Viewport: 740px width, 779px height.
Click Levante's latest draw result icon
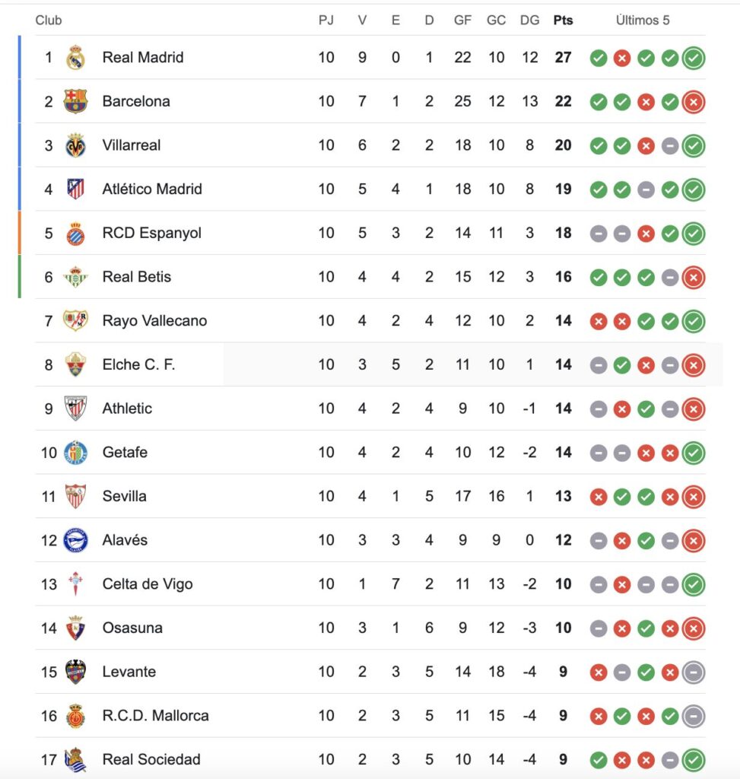[x=693, y=672]
